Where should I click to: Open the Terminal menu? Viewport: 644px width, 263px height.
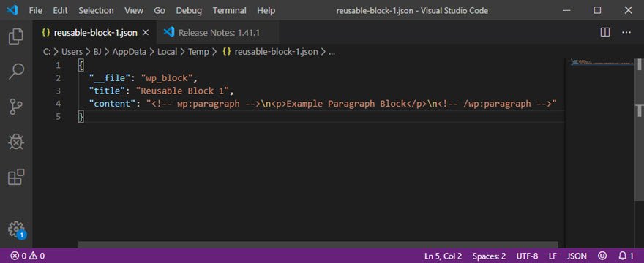click(230, 11)
